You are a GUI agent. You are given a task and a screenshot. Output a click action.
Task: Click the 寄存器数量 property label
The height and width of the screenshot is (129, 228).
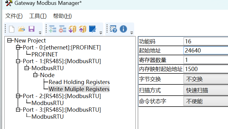153,60
